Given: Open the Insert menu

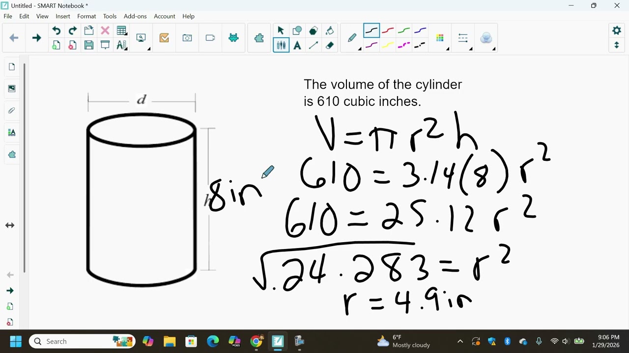Looking at the screenshot, I should coord(63,16).
